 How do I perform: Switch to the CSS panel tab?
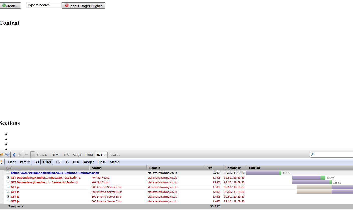(66, 155)
